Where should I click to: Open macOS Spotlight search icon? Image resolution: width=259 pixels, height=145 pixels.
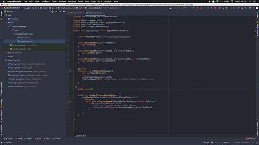[x=250, y=2]
